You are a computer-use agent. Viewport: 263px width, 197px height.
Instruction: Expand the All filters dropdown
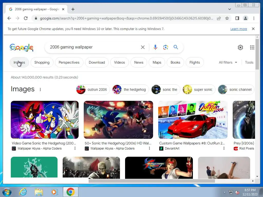(x=228, y=62)
